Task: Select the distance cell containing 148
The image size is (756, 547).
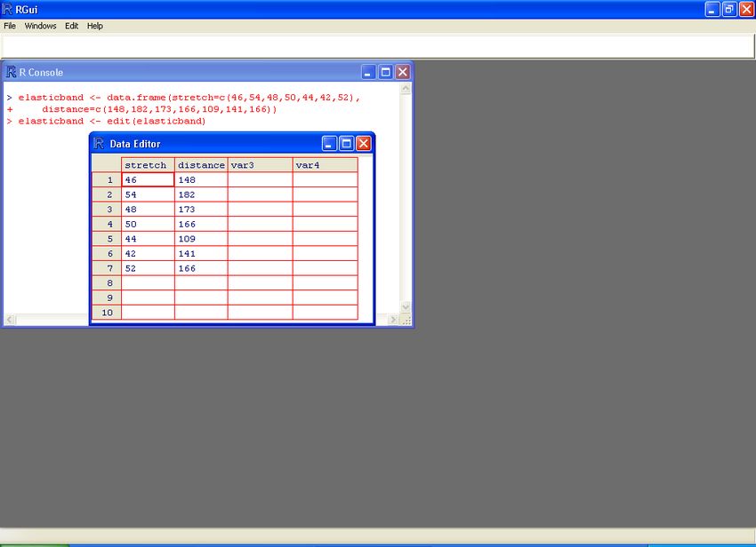Action: point(201,179)
